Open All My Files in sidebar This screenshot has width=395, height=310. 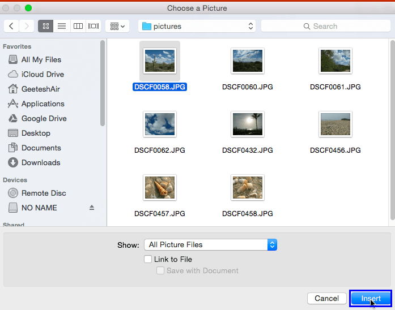[41, 59]
